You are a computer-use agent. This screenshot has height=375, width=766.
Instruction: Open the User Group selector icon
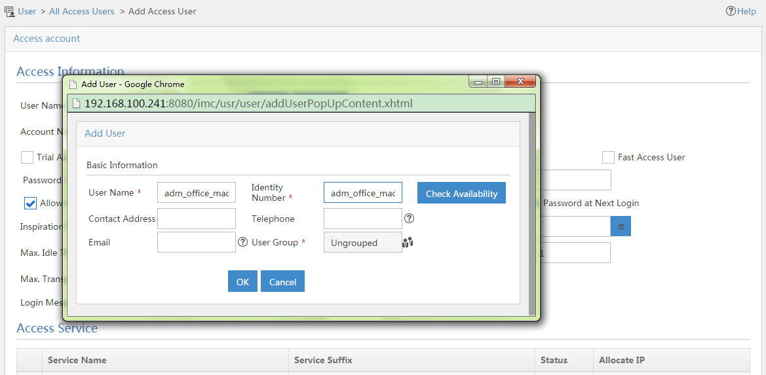click(408, 241)
